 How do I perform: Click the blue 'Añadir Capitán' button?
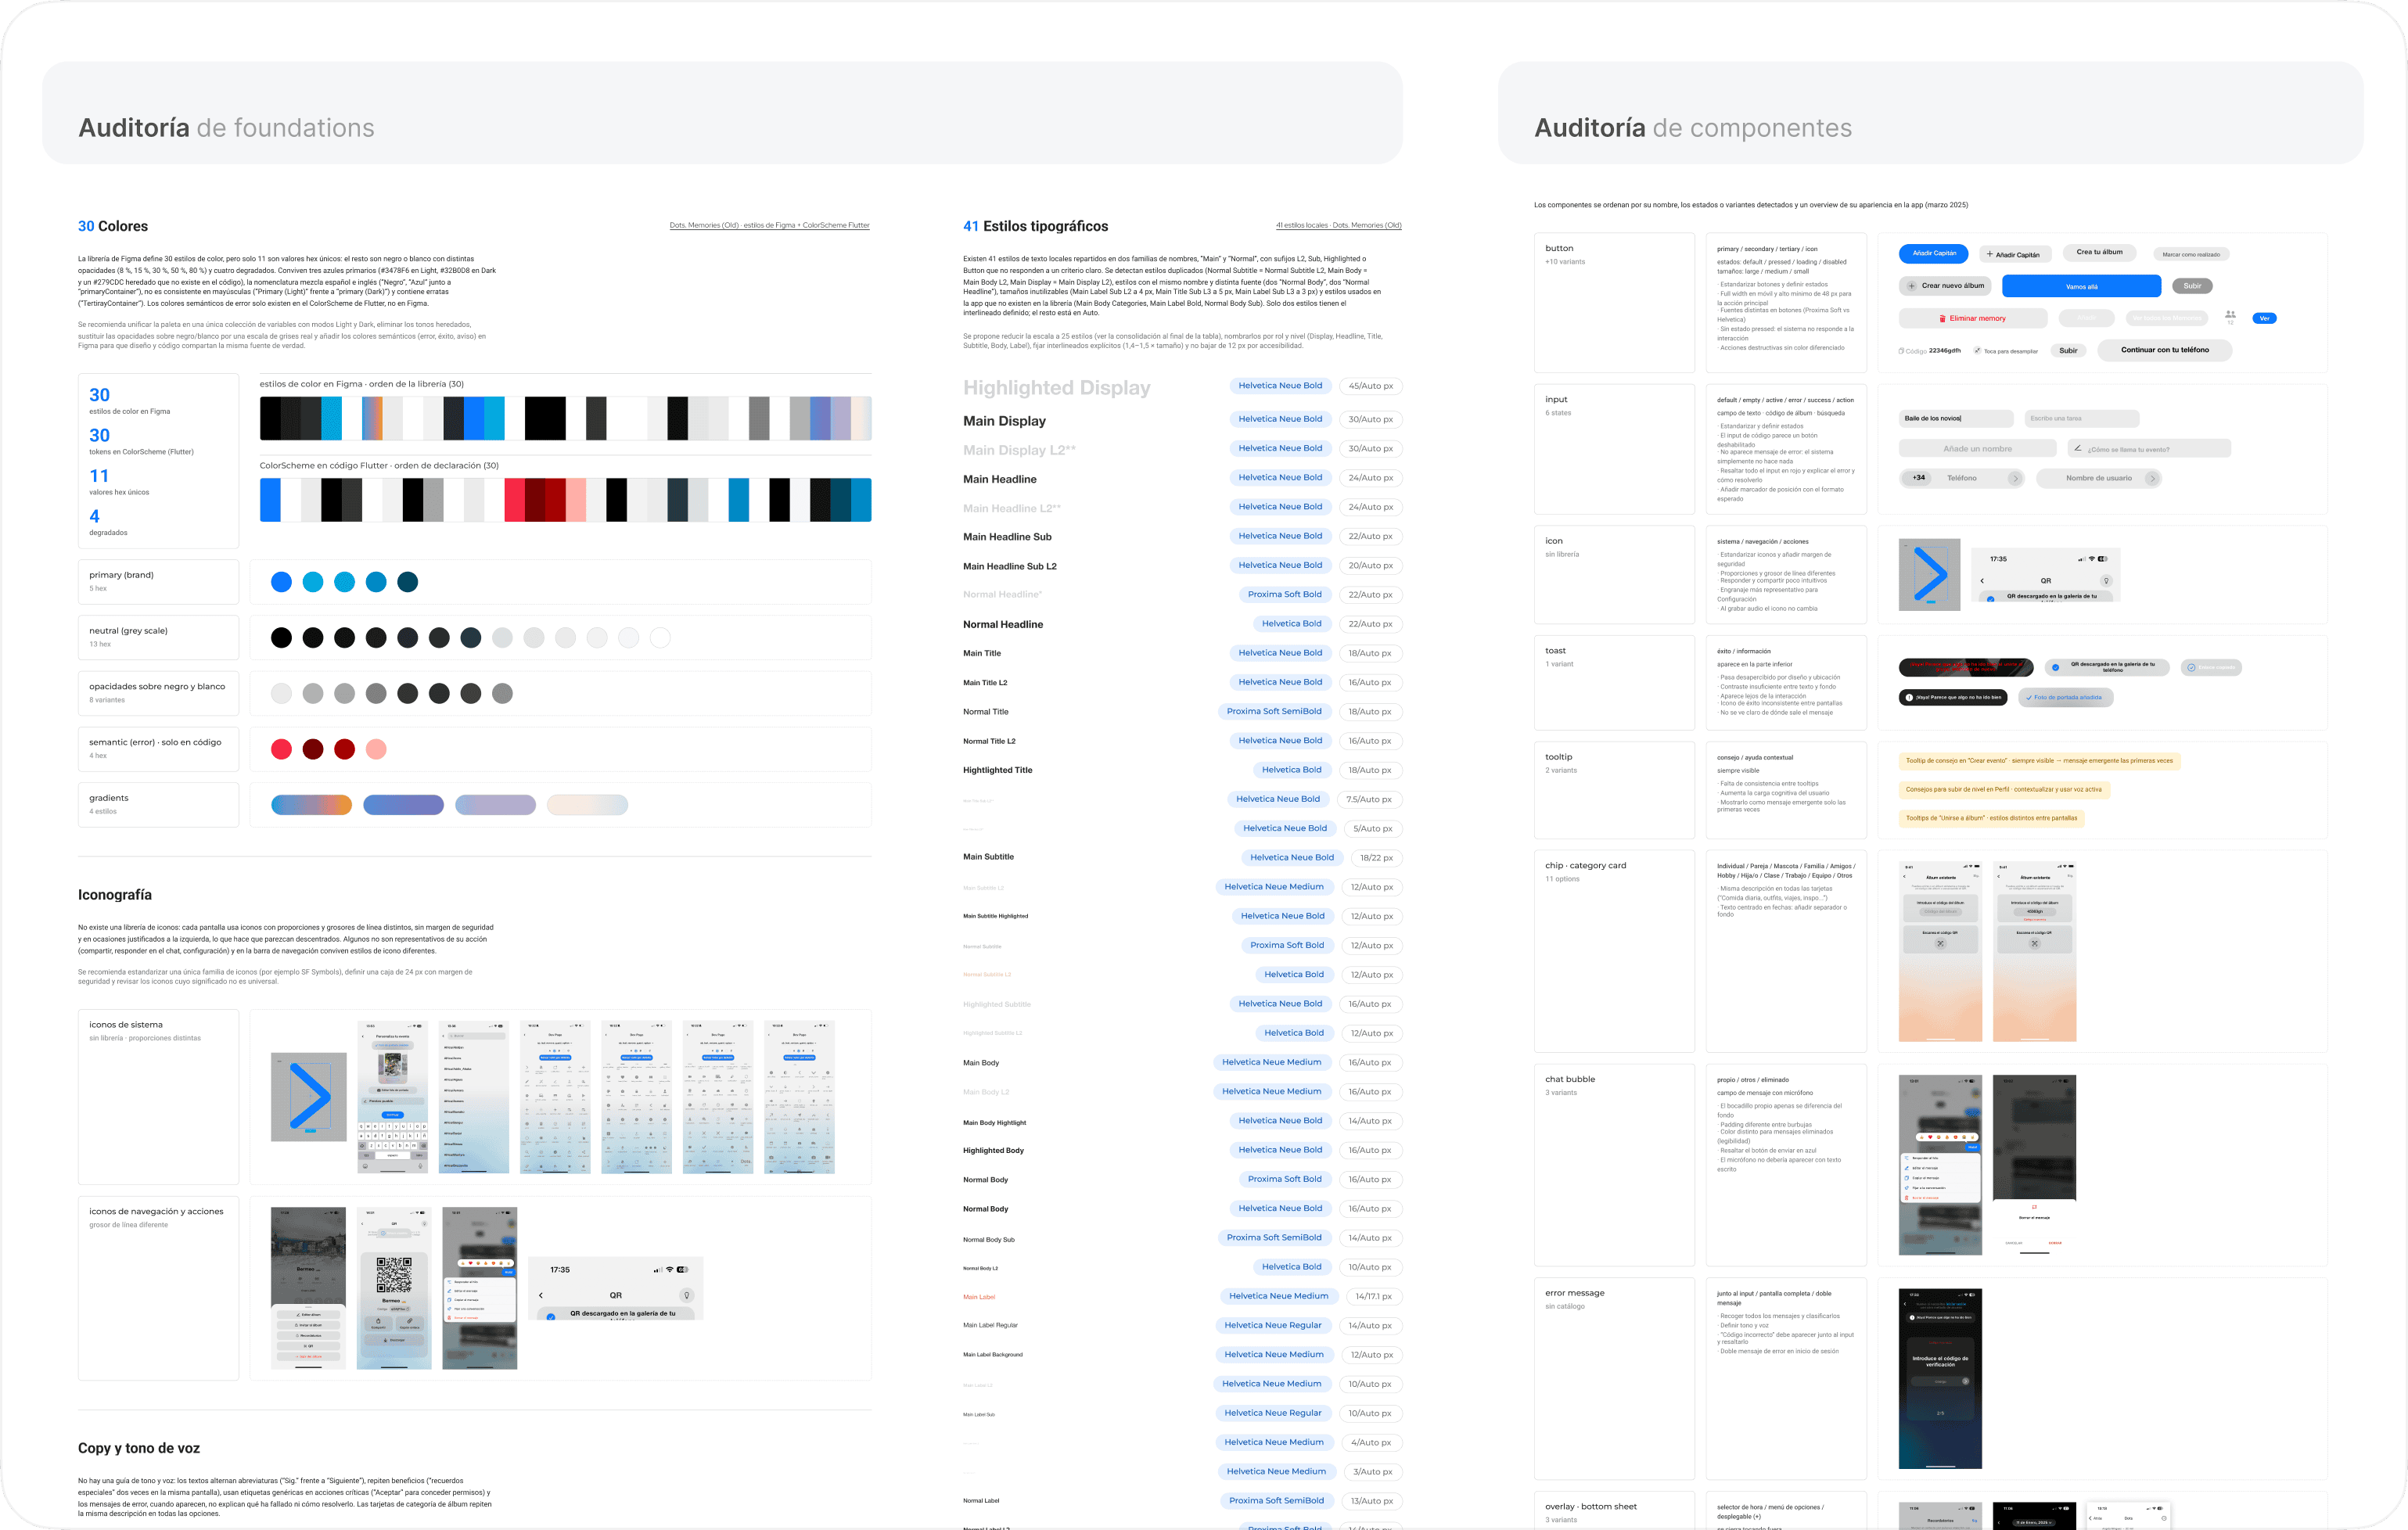[1933, 254]
